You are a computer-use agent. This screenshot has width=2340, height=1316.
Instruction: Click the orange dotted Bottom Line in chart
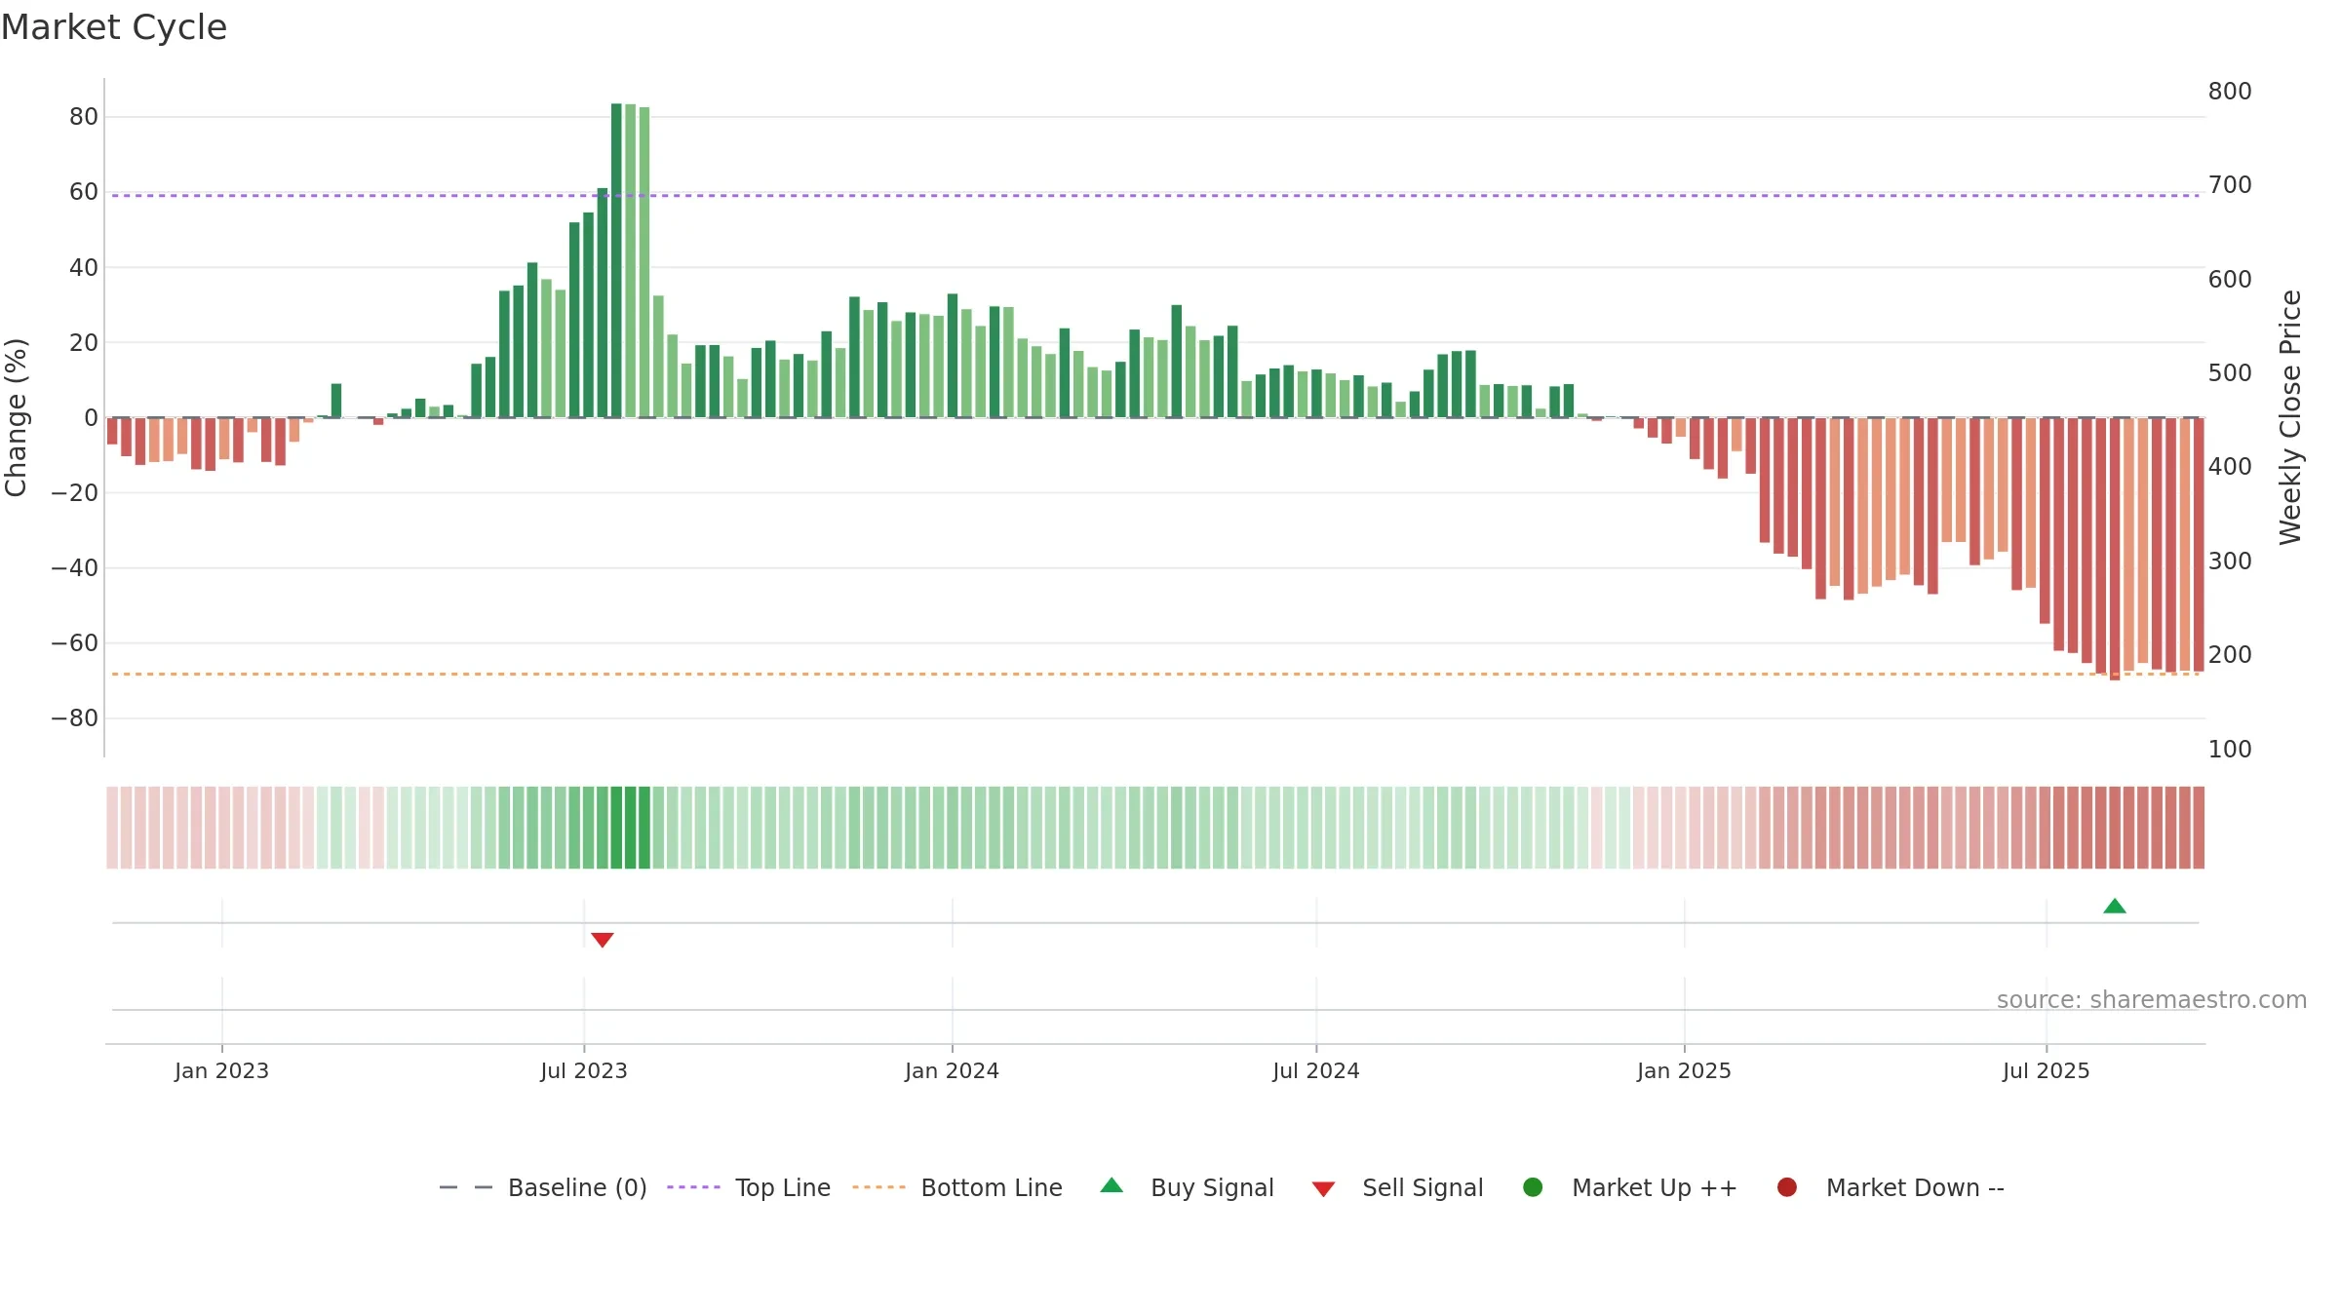pyautogui.click(x=1155, y=674)
